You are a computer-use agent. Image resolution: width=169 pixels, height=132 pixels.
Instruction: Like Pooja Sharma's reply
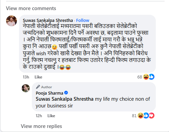(51, 116)
